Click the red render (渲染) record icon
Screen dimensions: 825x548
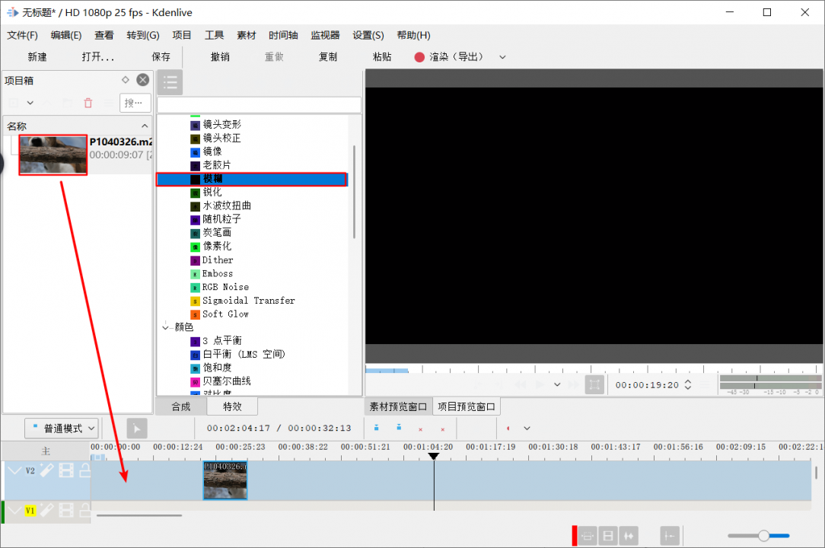click(419, 57)
